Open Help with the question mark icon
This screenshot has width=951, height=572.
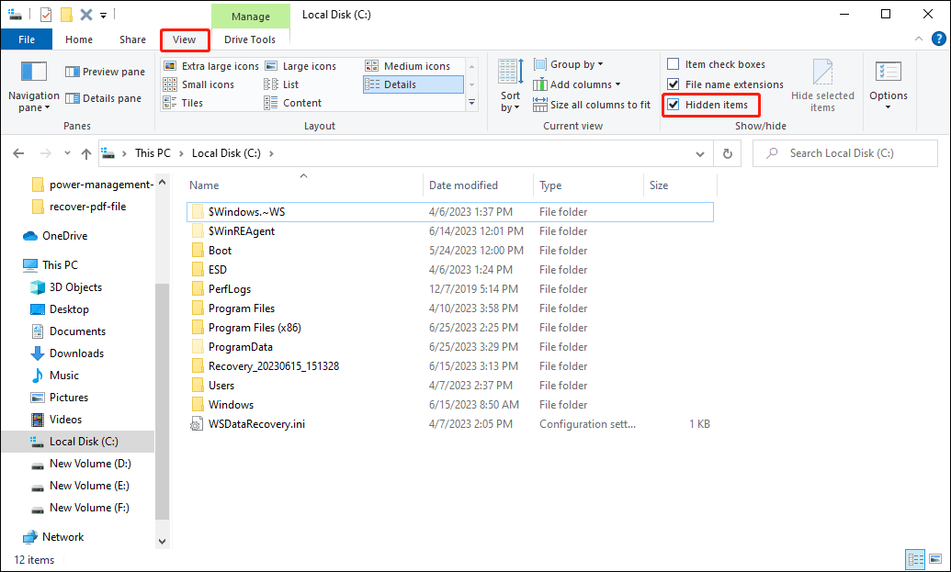point(938,39)
